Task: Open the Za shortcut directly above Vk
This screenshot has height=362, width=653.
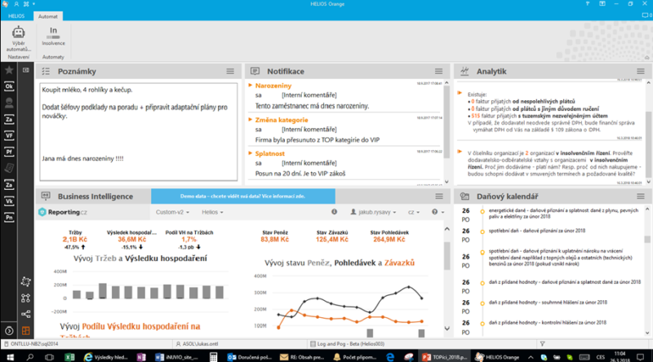Action: (x=9, y=184)
